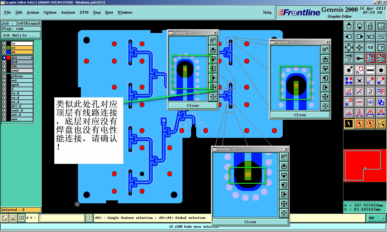Open the XY coordinate window icon

click(x=381, y=26)
